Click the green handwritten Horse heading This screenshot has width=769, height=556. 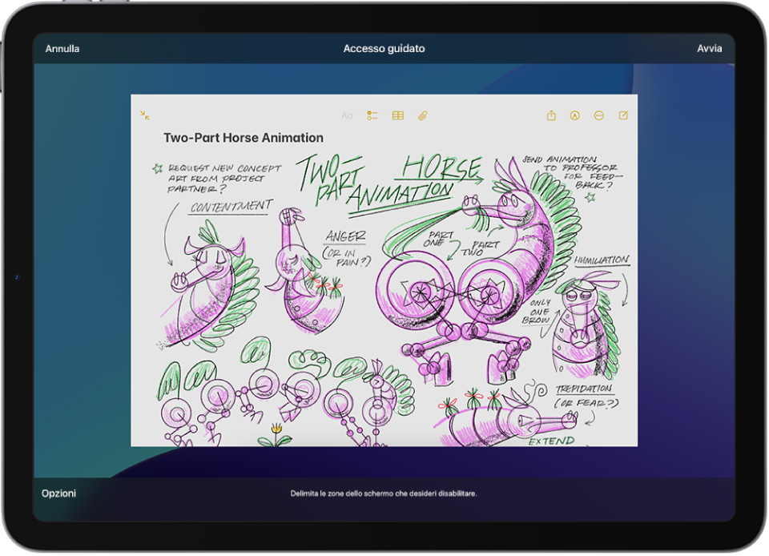coord(441,168)
